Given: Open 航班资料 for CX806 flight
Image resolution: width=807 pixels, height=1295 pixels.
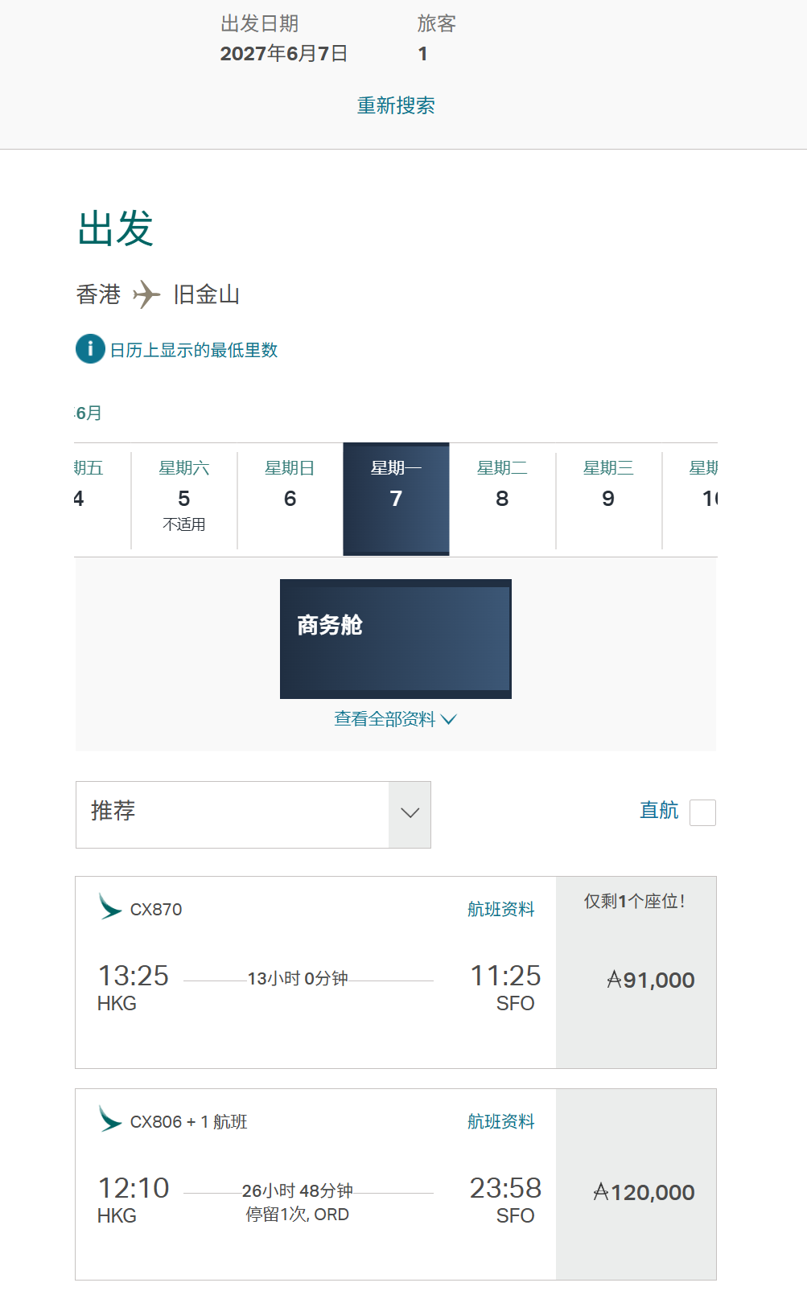Looking at the screenshot, I should [500, 1121].
